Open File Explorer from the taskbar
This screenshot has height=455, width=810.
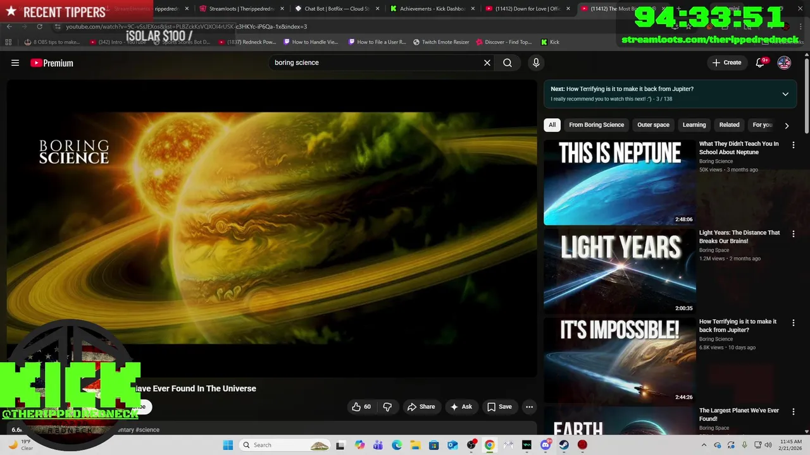point(415,445)
